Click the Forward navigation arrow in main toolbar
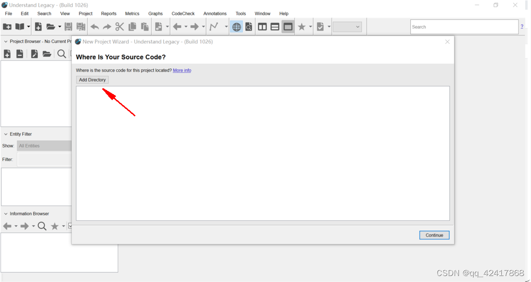Image resolution: width=531 pixels, height=282 pixels. pyautogui.click(x=194, y=27)
